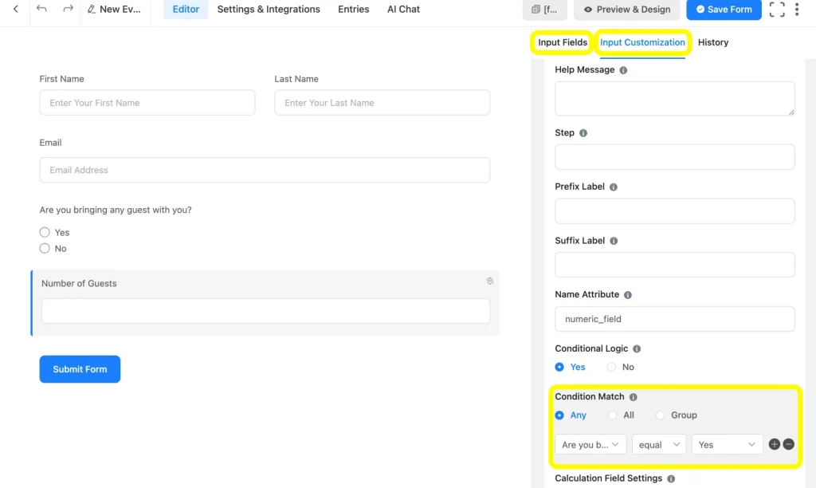
Task: Click the back arrow icon
Action: point(16,9)
